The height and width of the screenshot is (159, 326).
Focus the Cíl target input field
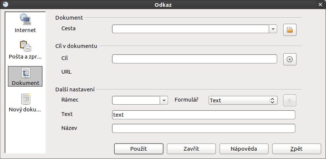(195, 59)
